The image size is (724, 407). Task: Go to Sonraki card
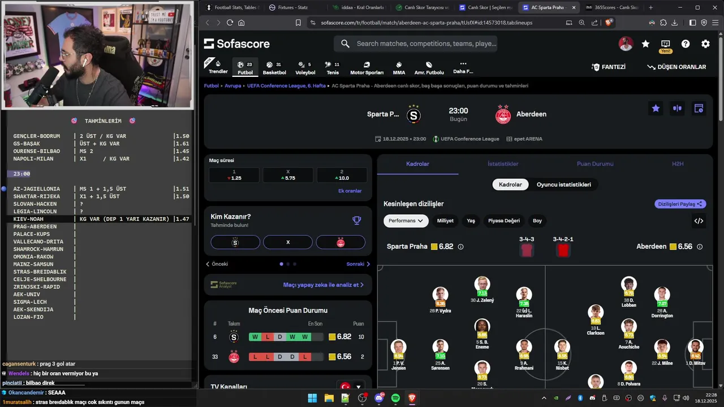(358, 264)
